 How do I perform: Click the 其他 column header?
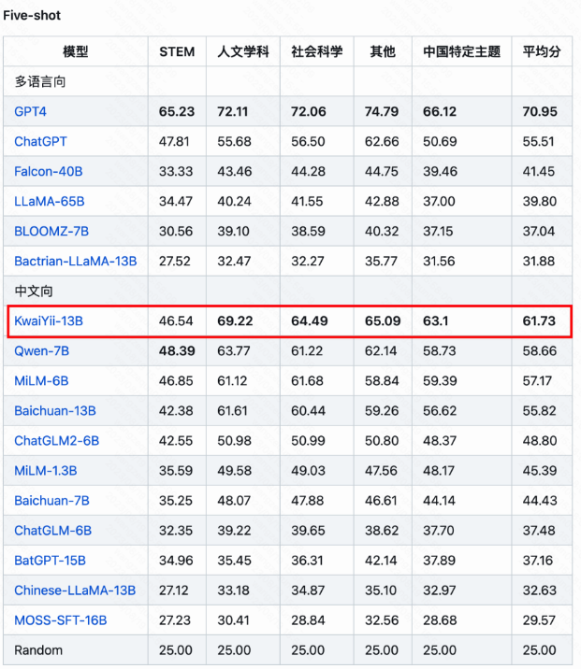383,51
